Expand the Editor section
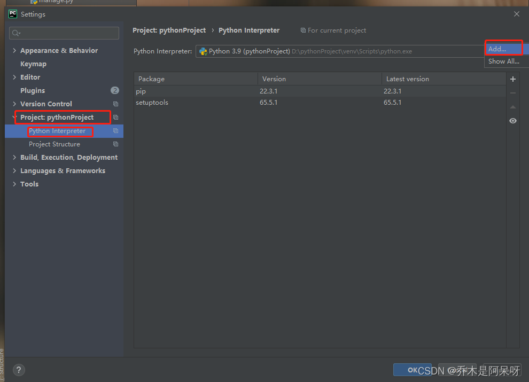529x382 pixels. click(x=14, y=77)
